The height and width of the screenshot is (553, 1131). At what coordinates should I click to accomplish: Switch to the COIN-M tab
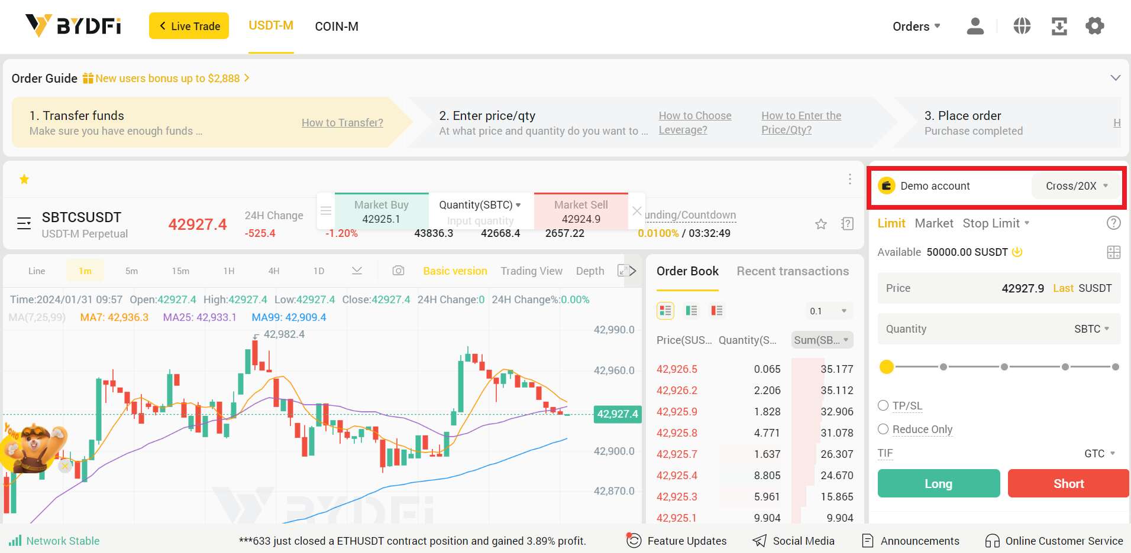(x=337, y=27)
